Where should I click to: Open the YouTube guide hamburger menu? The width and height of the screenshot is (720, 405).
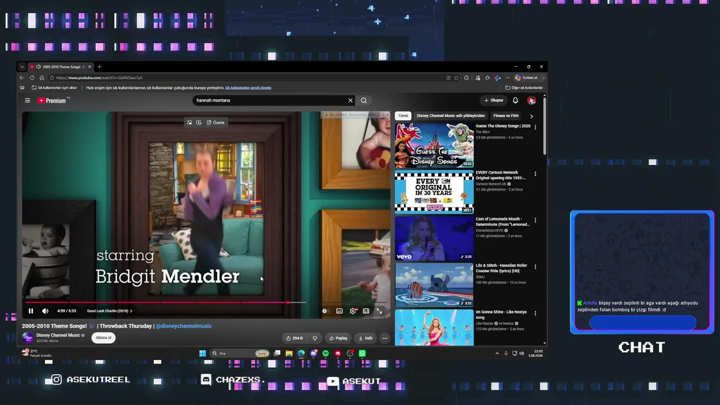(27, 101)
